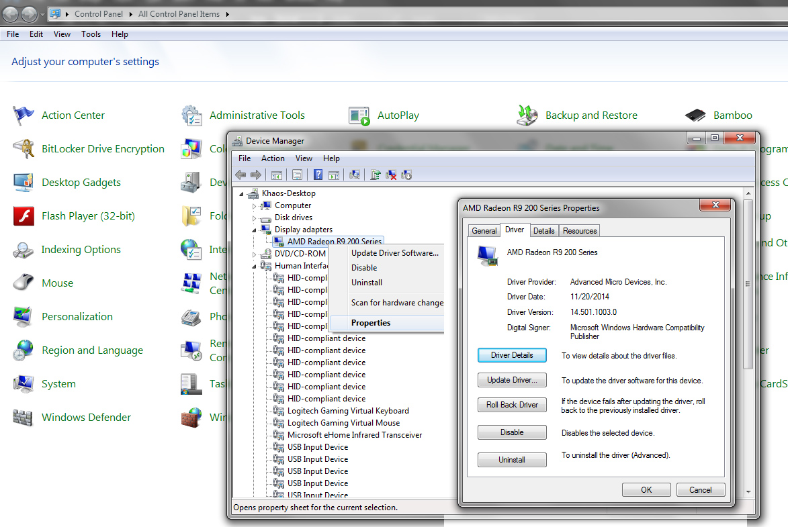Screen dimensions: 788x527
Task: Select AMD Radeon R9 200 Series tree item
Action: pyautogui.click(x=334, y=242)
